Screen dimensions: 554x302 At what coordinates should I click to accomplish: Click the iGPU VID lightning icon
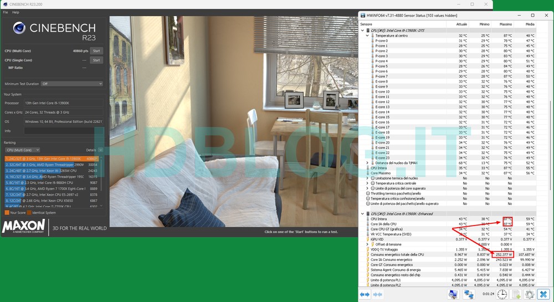click(x=368, y=239)
